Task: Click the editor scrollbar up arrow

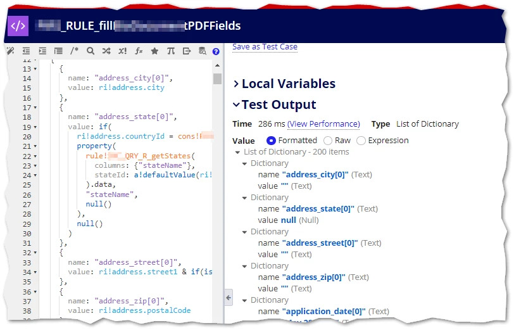Action: click(217, 65)
